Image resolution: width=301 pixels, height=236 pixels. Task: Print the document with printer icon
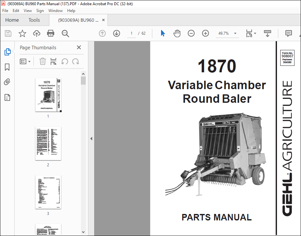tap(51, 33)
